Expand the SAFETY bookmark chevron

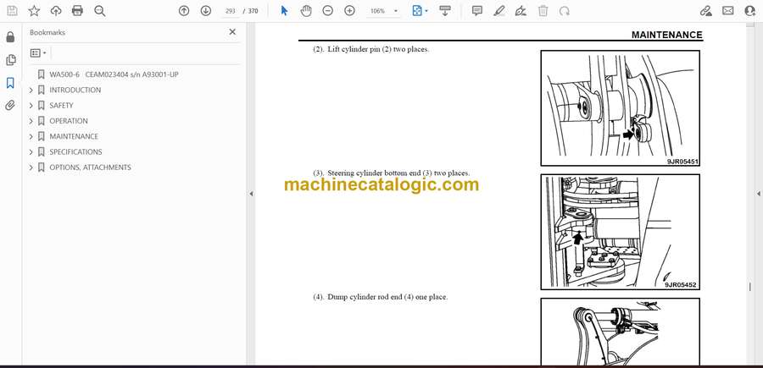coord(31,106)
